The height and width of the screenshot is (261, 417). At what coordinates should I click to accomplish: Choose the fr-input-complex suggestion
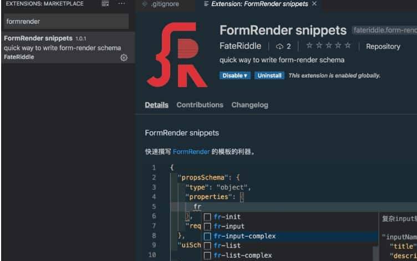pyautogui.click(x=244, y=236)
